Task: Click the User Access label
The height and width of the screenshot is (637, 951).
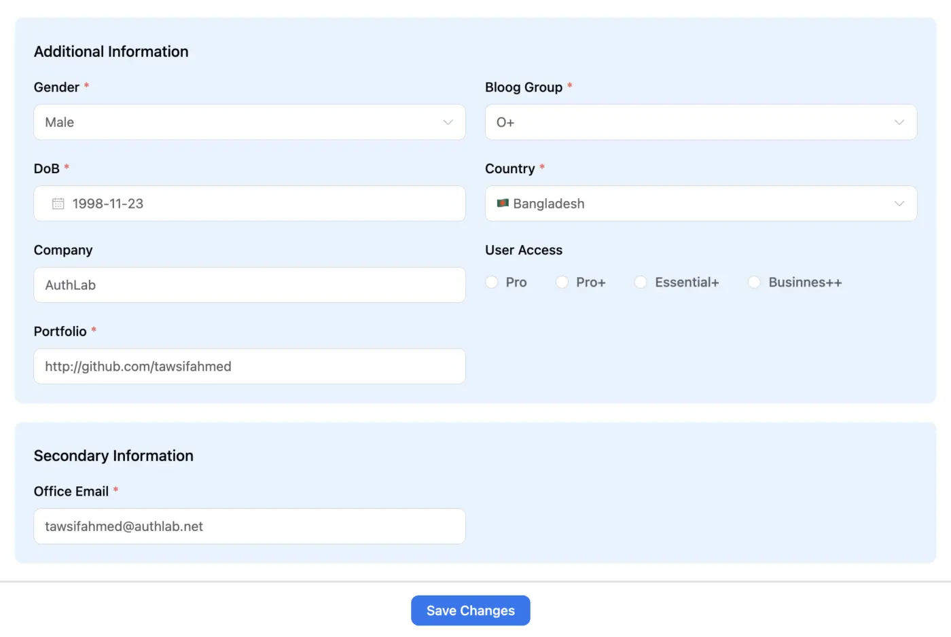Action: tap(524, 250)
